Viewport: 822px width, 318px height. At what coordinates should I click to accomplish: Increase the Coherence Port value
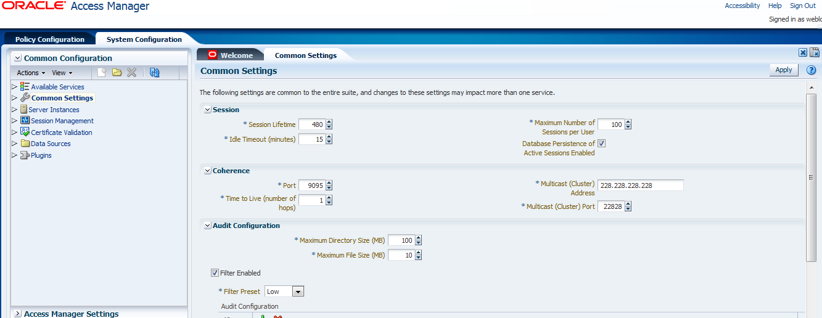329,183
